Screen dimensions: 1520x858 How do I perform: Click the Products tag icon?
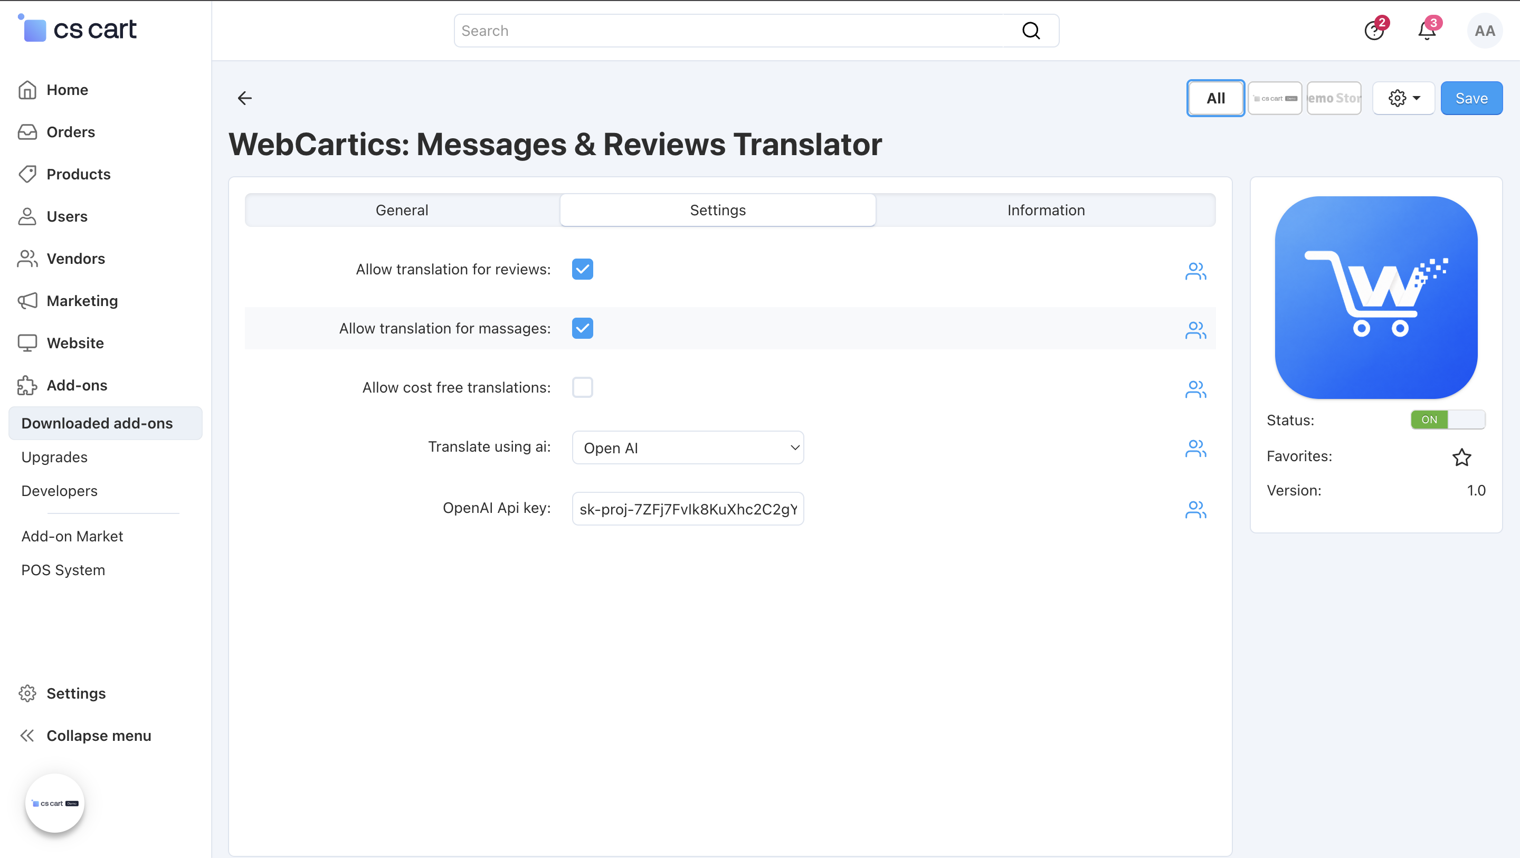tap(27, 174)
